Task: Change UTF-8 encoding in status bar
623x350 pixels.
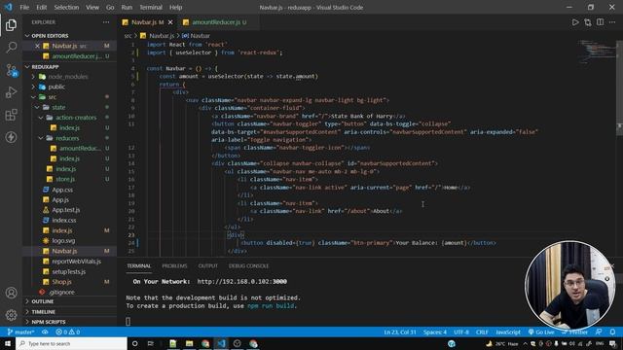Action: click(x=460, y=332)
